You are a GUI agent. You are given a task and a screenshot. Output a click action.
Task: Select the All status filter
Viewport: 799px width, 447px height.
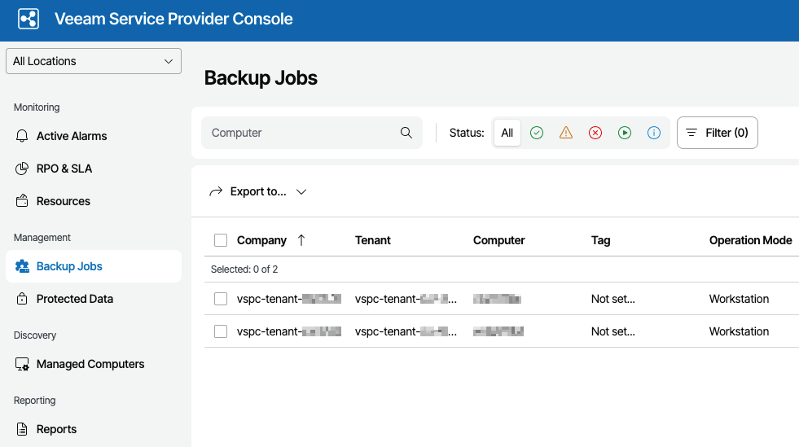click(x=507, y=133)
